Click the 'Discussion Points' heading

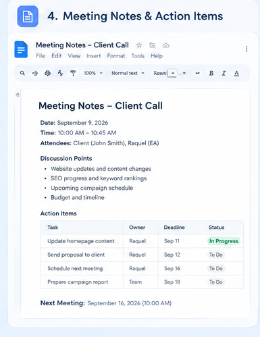pos(66,159)
